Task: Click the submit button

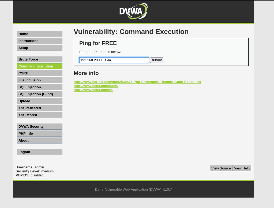Action: (x=157, y=60)
